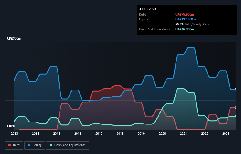
Task: Click the Equity label in tooltip
Action: pyautogui.click(x=144, y=19)
